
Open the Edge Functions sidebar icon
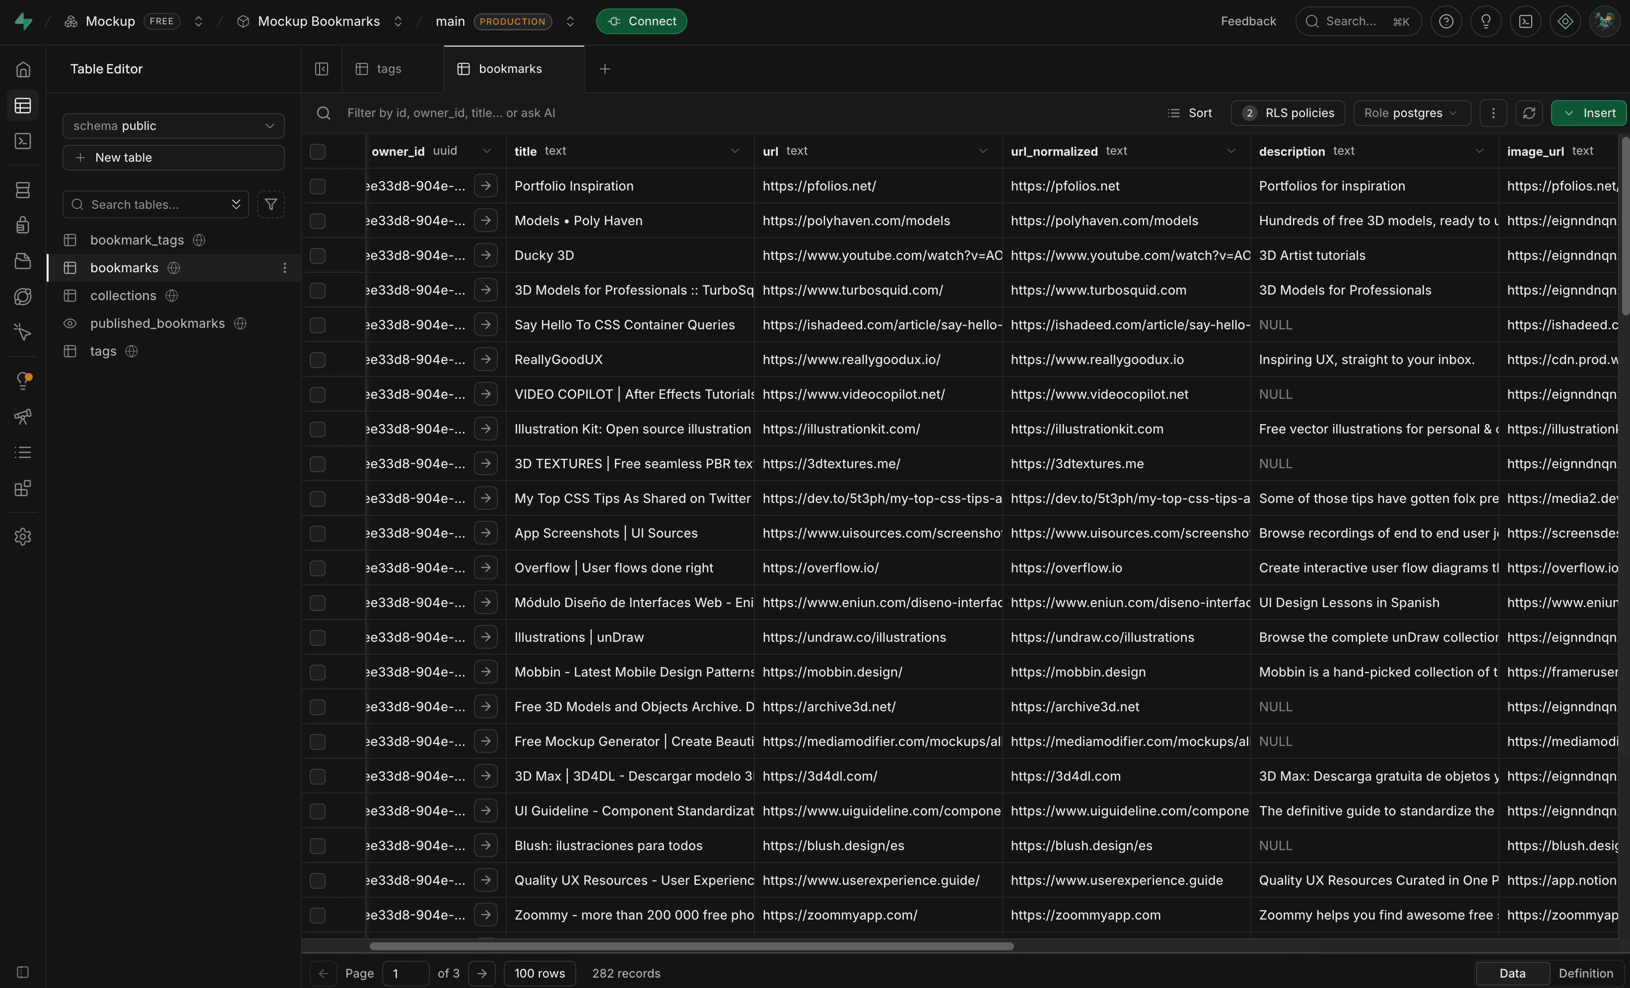point(23,297)
